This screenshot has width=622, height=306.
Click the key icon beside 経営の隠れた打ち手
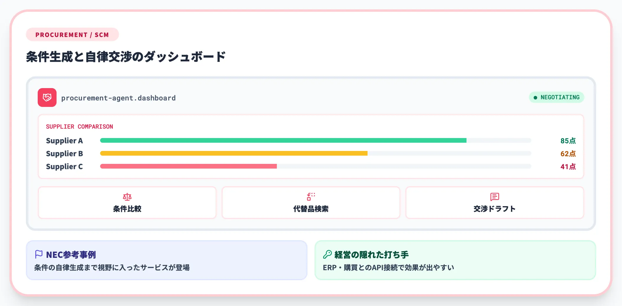[328, 254]
